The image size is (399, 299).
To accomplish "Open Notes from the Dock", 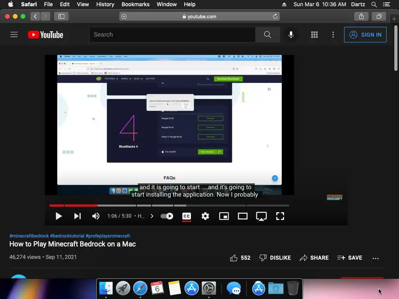I will point(174,288).
